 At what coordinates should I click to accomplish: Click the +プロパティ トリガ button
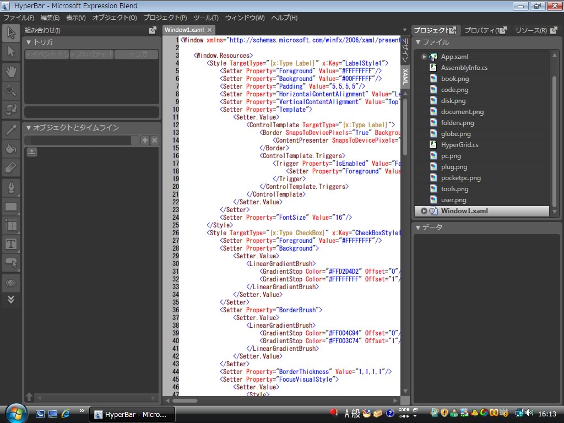92,55
